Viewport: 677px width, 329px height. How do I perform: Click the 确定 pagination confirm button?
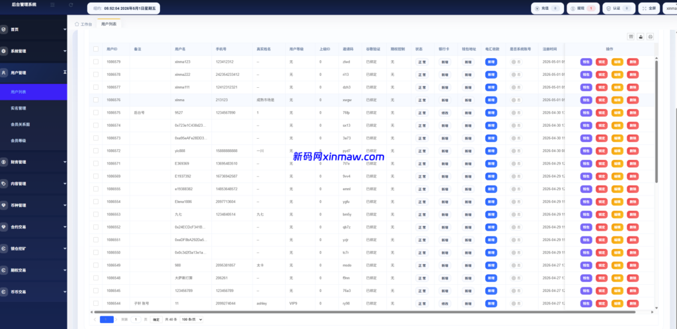tap(156, 320)
